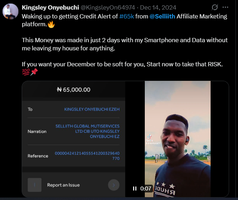238x200 pixels.
Task: Open Kingsley Onyebuchi's profile avatar
Action: [10, 11]
